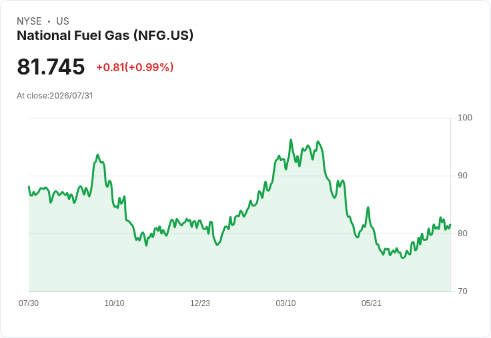Select the 07/30 date on the x-axis
Screen dimensions: 491x338
click(x=29, y=303)
